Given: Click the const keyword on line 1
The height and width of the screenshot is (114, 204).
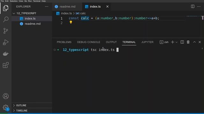Looking at the screenshot, I should pyautogui.click(x=74, y=18).
